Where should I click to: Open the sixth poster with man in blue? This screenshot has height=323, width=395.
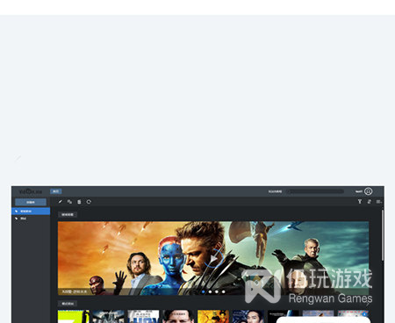coord(248,317)
